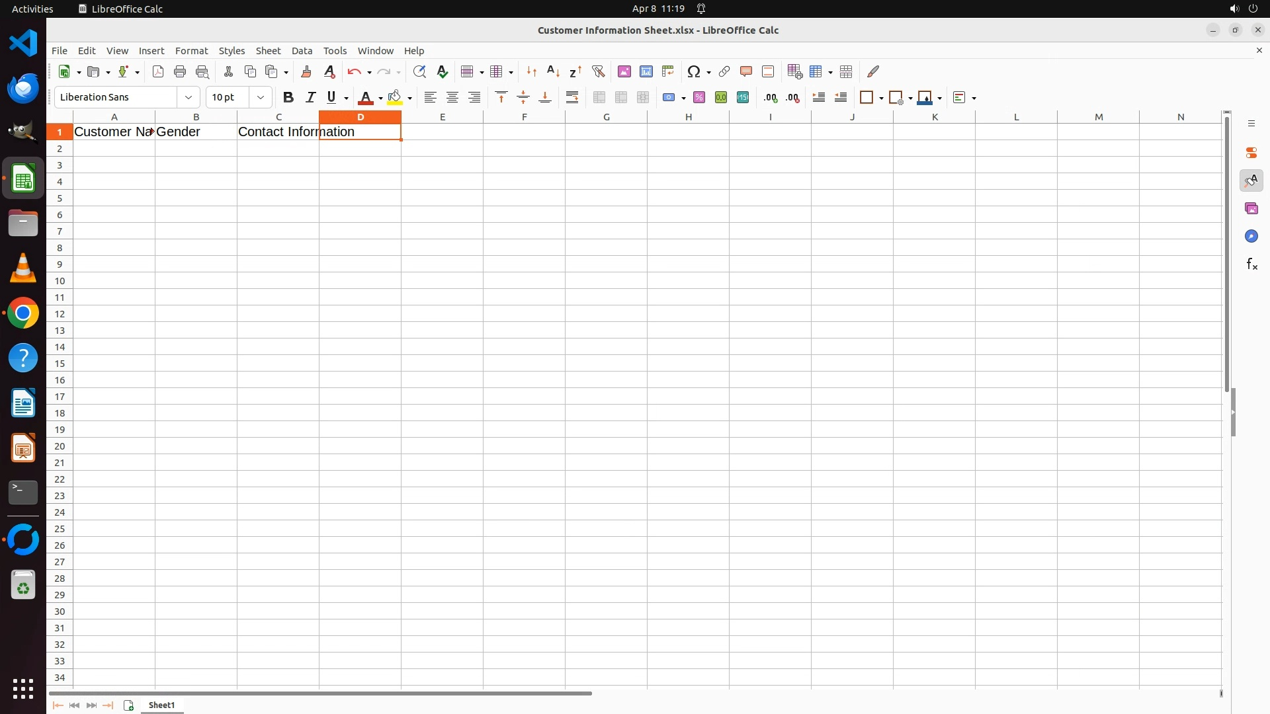Click the Sort Ascending icon
Image resolution: width=1270 pixels, height=714 pixels.
(x=553, y=71)
